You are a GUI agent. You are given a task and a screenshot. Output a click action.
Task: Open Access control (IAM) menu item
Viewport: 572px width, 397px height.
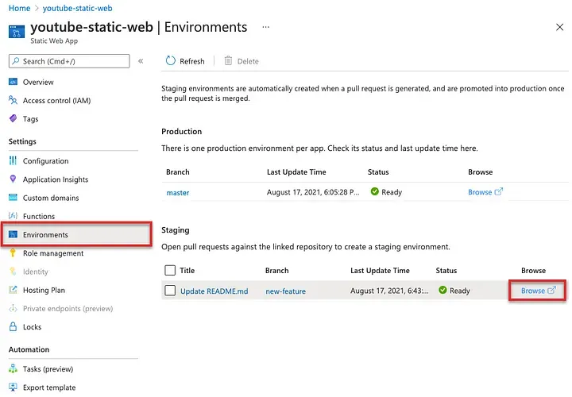56,100
